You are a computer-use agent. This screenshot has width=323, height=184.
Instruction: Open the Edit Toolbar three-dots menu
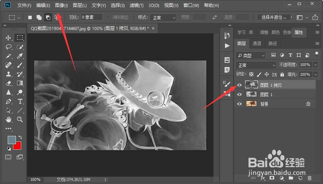tap(8, 128)
